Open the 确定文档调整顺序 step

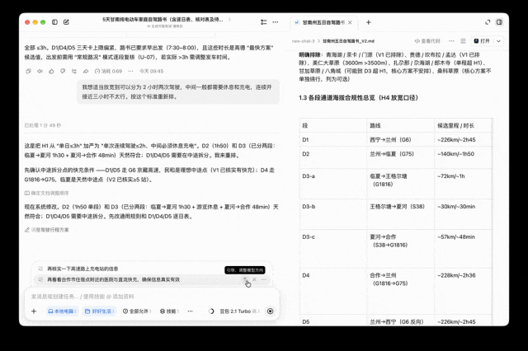pyautogui.click(x=46, y=193)
